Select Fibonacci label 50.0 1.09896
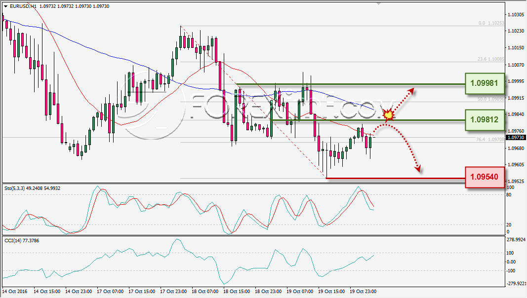Image resolution: width=527 pixels, height=298 pixels. (491, 99)
